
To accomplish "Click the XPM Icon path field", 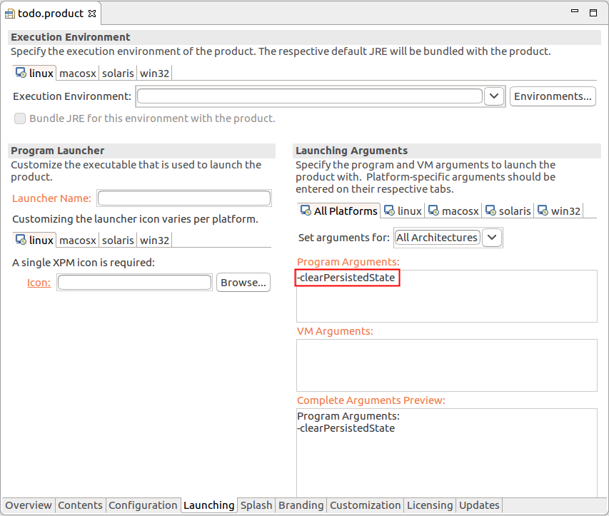I will pyautogui.click(x=134, y=283).
